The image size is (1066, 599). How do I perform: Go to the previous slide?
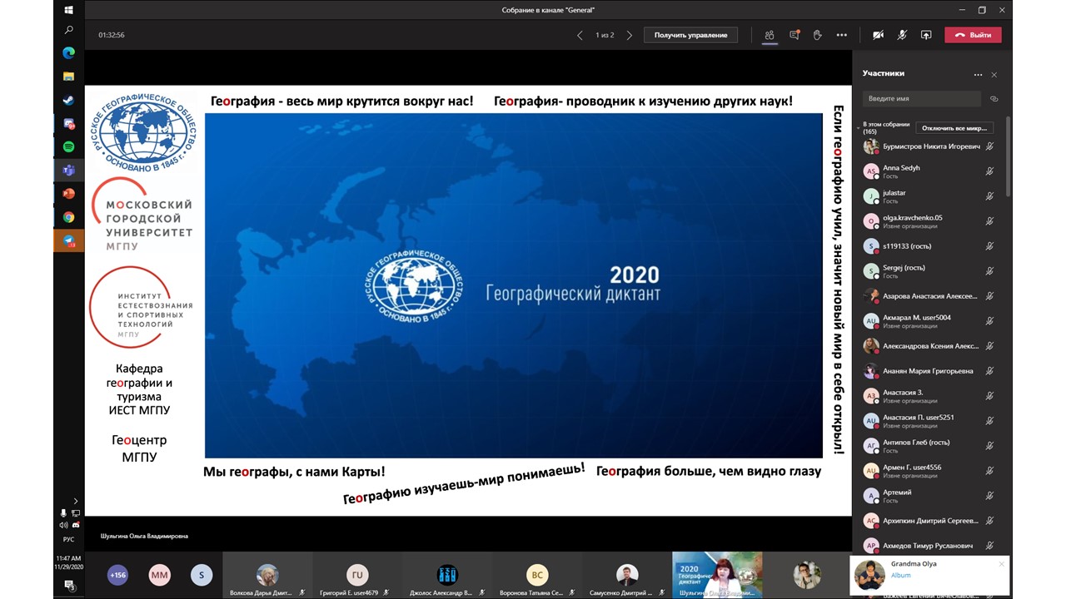pyautogui.click(x=580, y=35)
